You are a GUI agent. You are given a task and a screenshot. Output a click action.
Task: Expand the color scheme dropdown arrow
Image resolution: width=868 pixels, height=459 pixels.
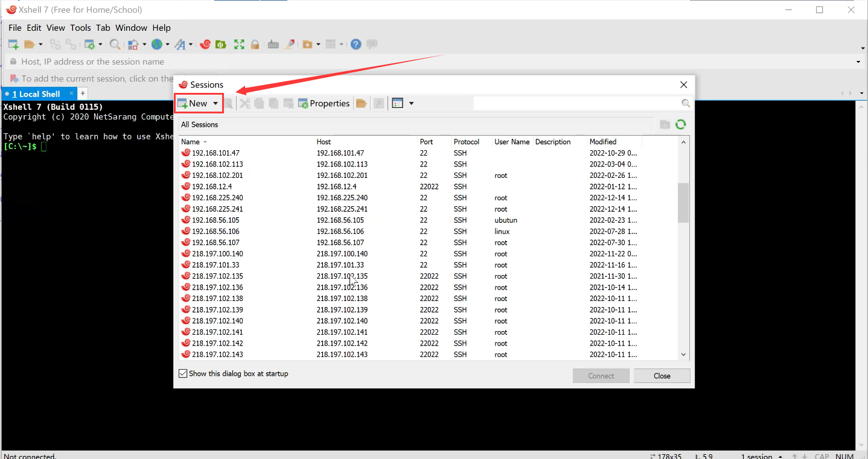click(x=144, y=45)
